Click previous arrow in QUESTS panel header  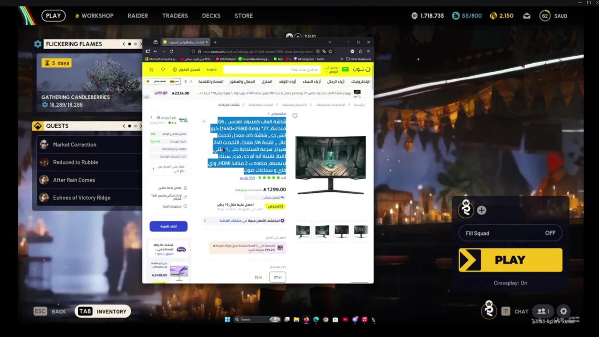coord(124,126)
